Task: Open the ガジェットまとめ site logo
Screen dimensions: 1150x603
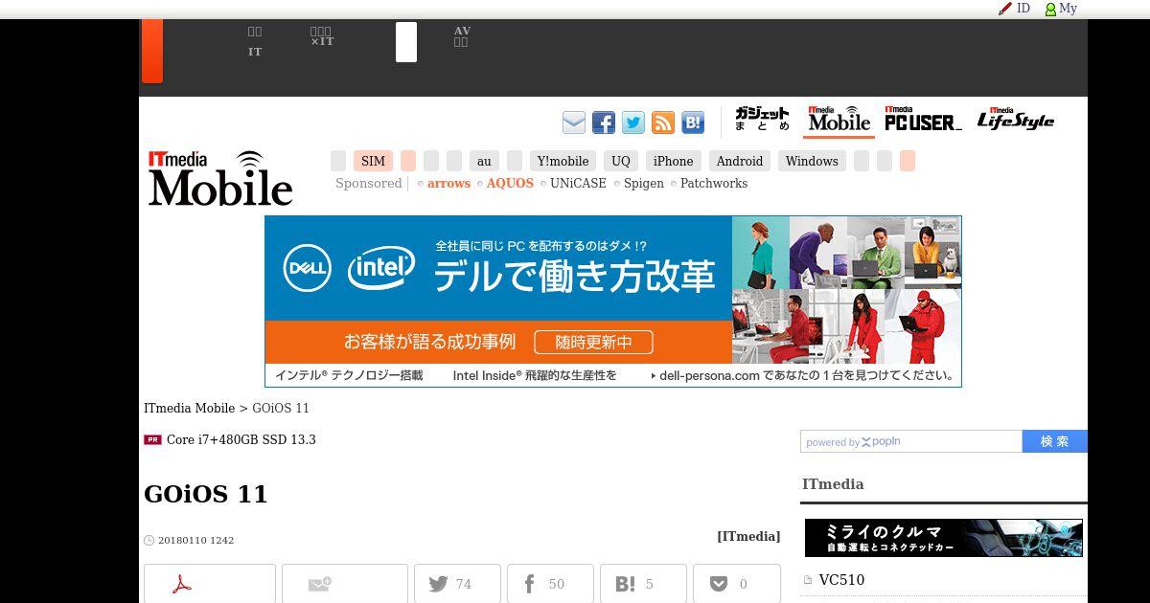Action: [x=762, y=120]
